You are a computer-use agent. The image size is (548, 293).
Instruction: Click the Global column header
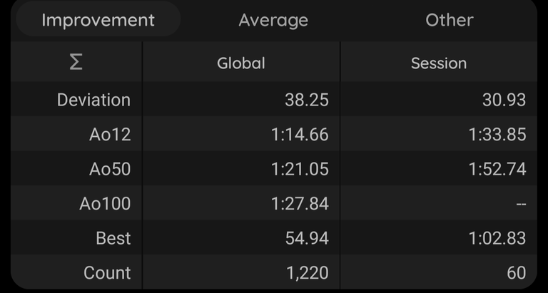click(x=240, y=63)
